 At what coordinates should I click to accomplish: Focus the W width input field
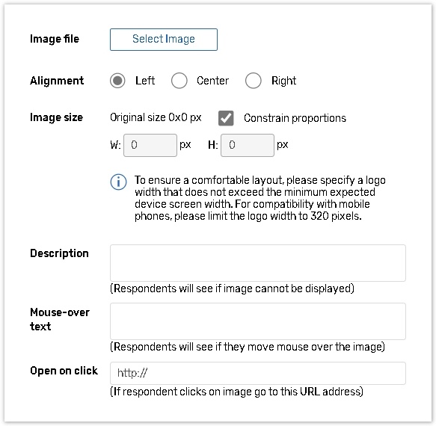[x=150, y=145]
